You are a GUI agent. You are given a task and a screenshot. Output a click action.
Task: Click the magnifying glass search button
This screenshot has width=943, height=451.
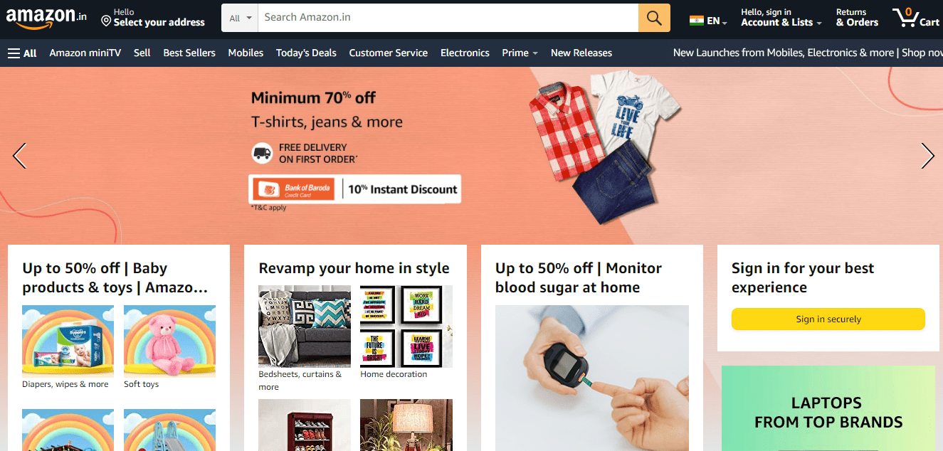654,18
